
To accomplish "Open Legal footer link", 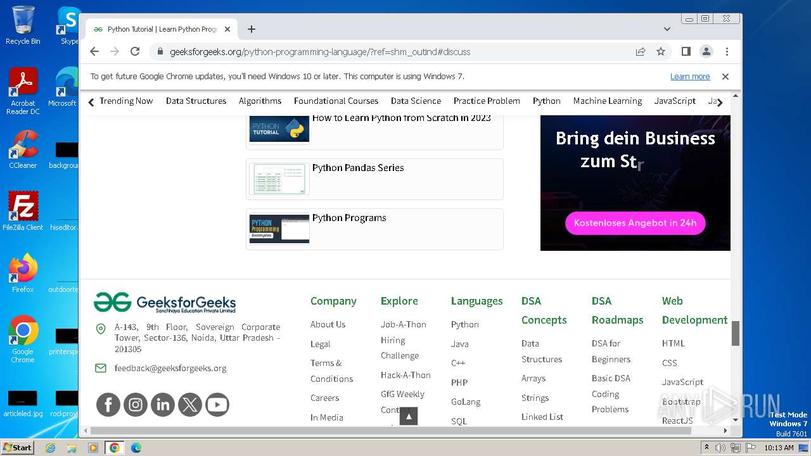I will pos(320,344).
